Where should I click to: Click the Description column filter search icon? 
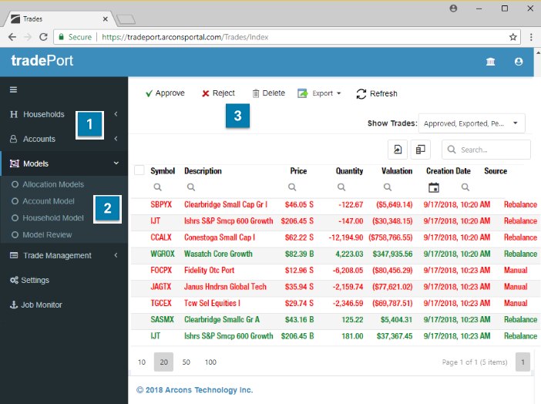pyautogui.click(x=191, y=187)
